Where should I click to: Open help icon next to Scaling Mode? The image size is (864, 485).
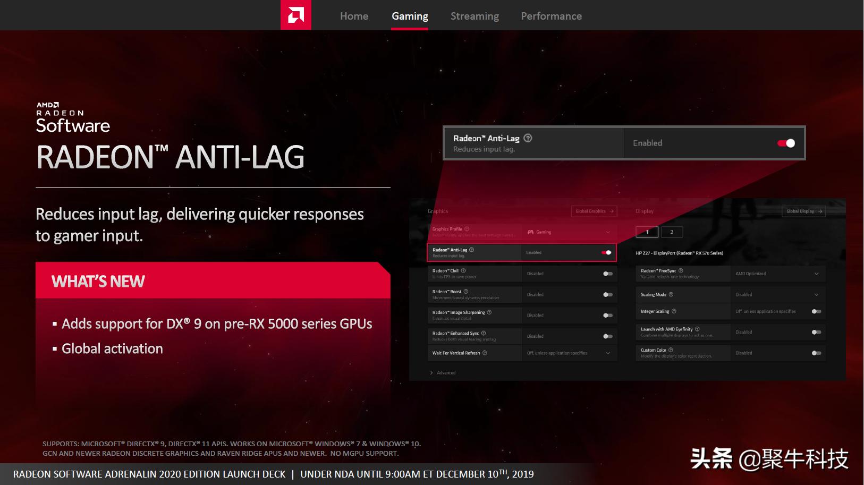671,294
